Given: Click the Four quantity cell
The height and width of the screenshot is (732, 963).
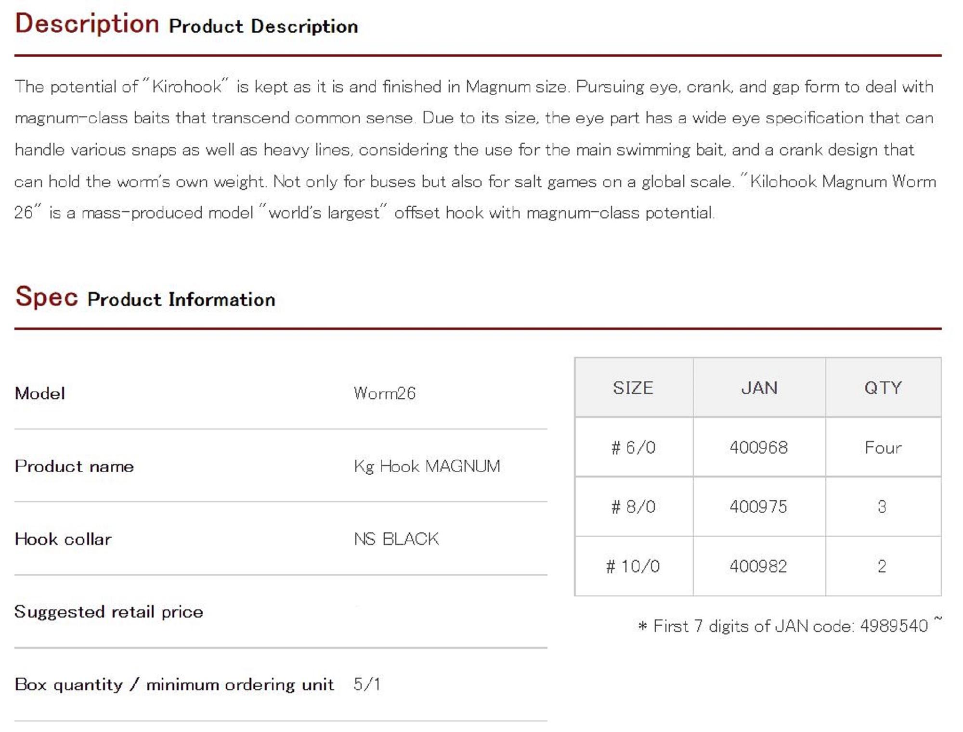Looking at the screenshot, I should click(883, 447).
